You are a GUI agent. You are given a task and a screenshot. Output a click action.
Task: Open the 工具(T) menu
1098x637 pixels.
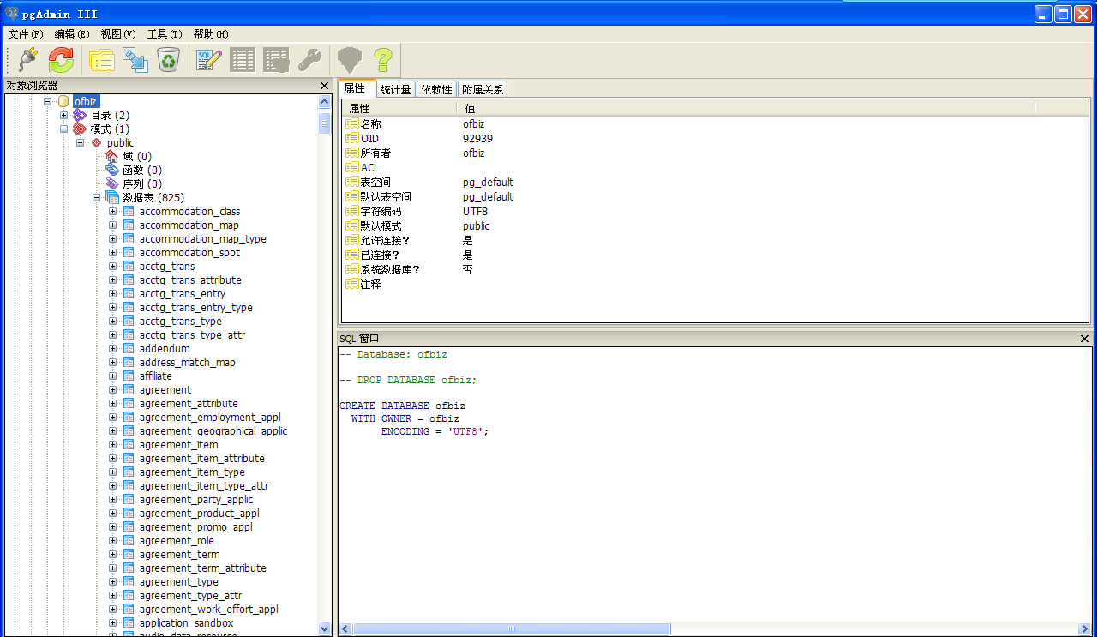[x=164, y=33]
